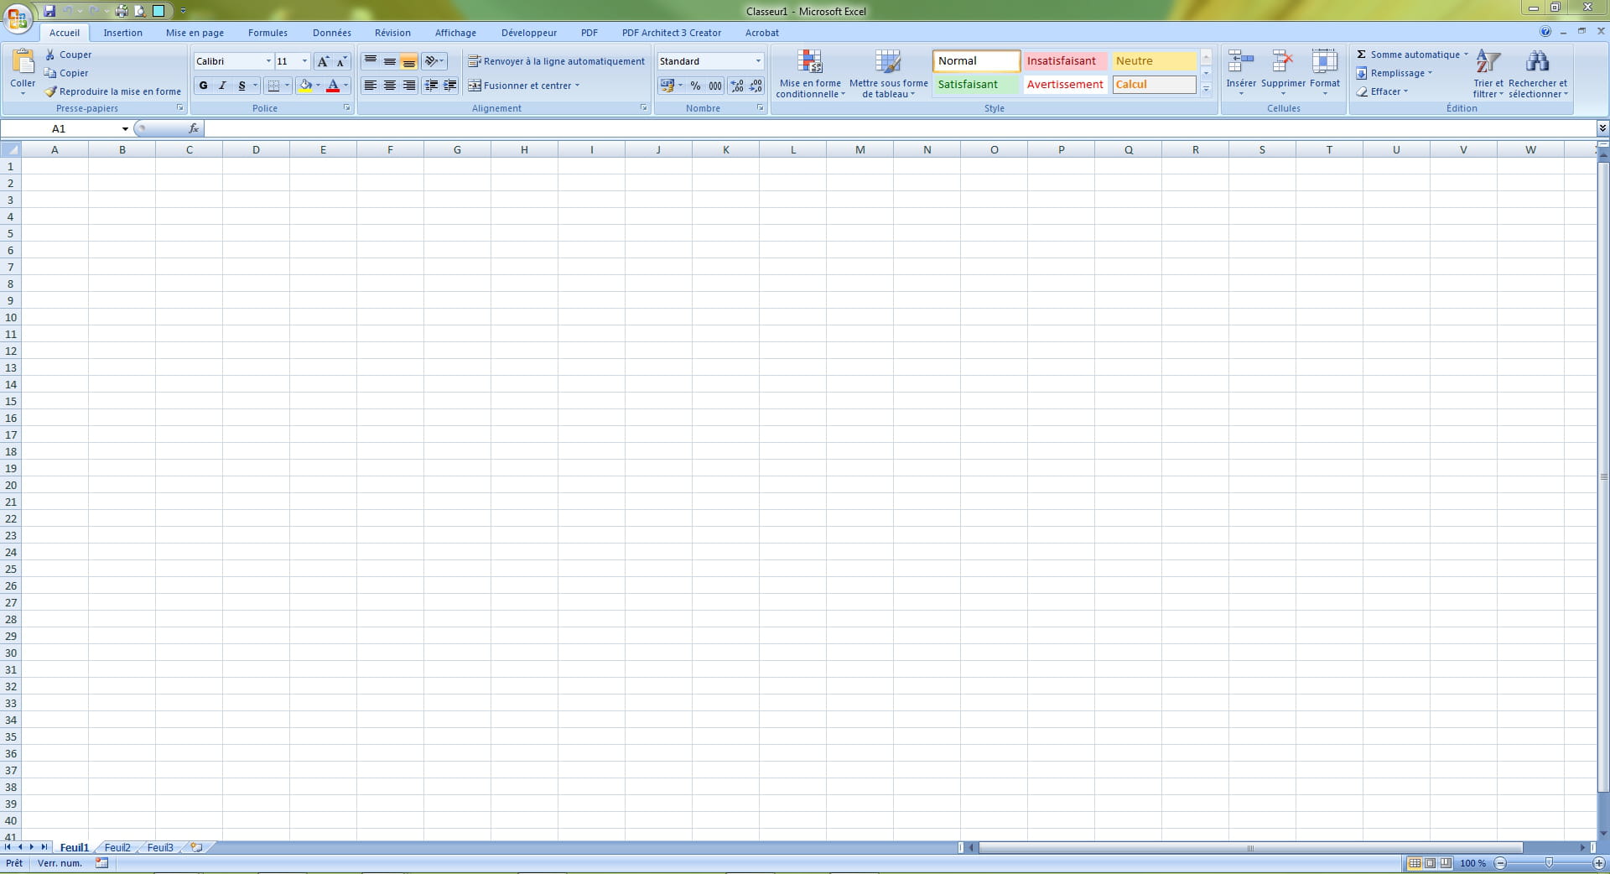Click the Couper scissors icon

50,55
